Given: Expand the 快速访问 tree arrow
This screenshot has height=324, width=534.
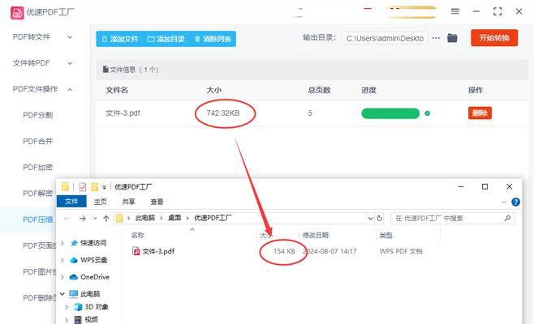Looking at the screenshot, I should (x=62, y=243).
